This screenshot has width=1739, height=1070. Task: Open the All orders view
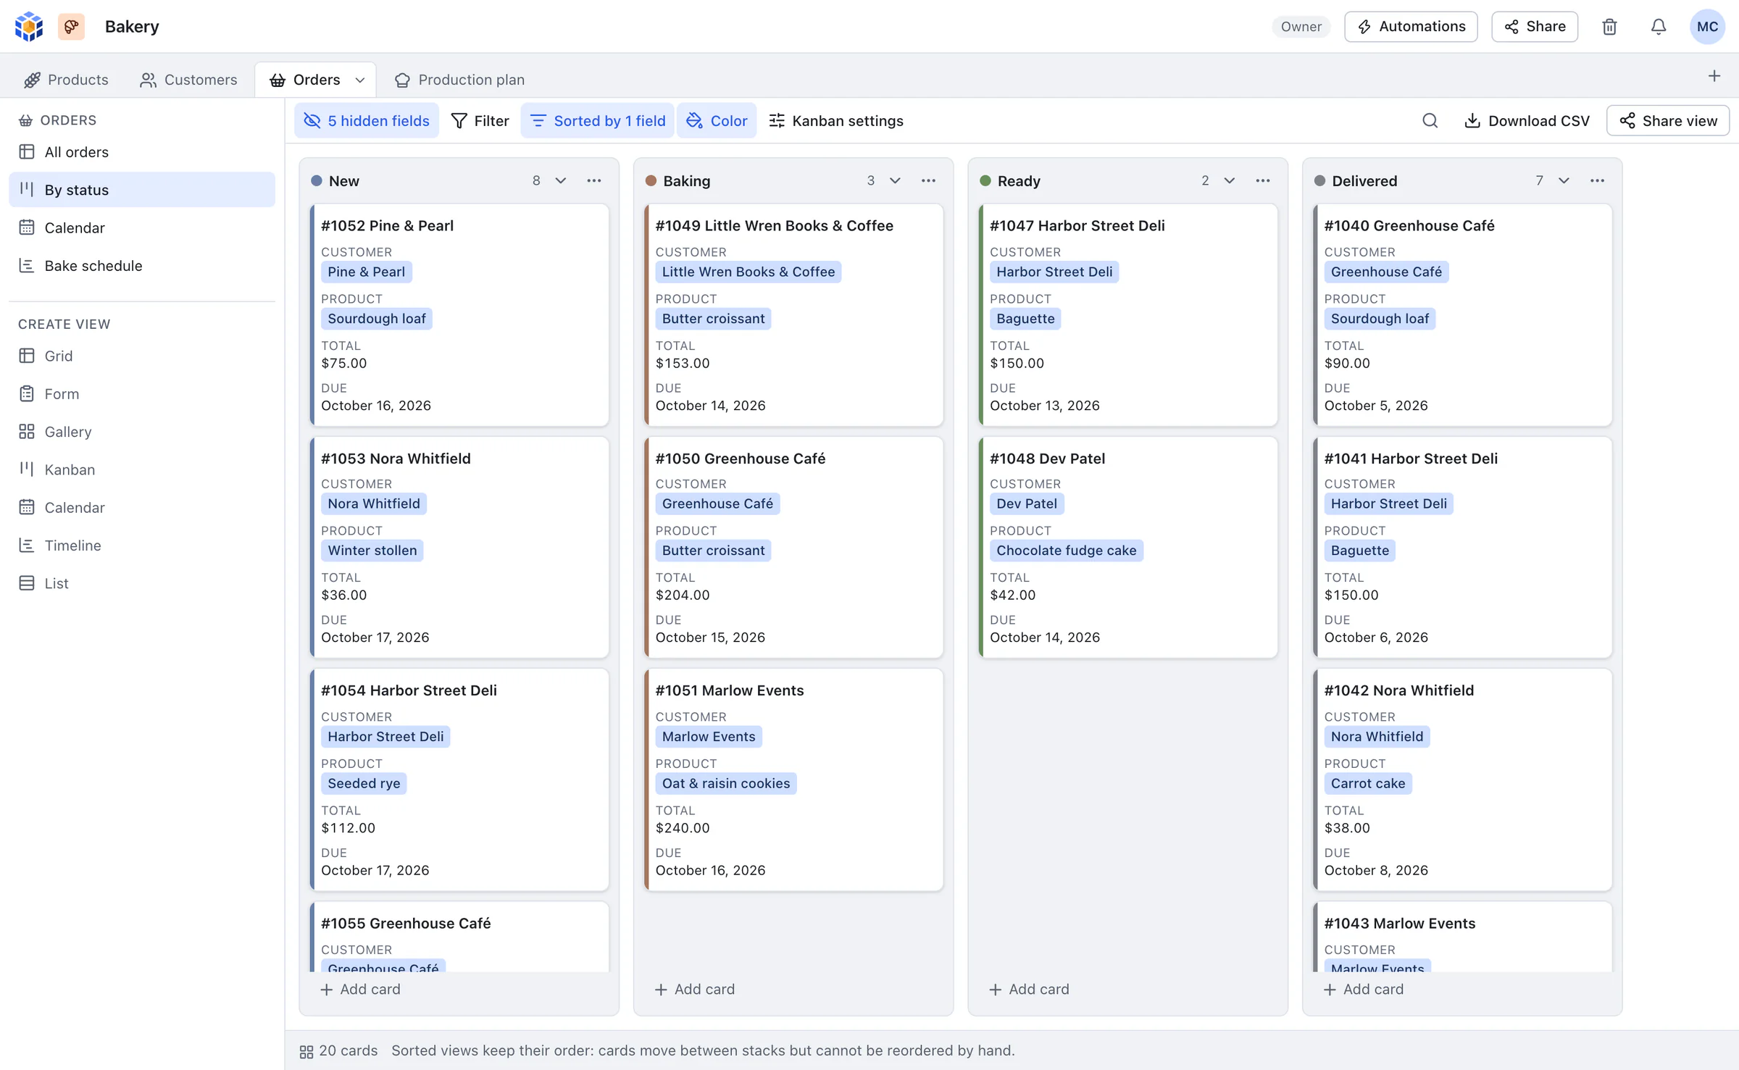(x=142, y=152)
